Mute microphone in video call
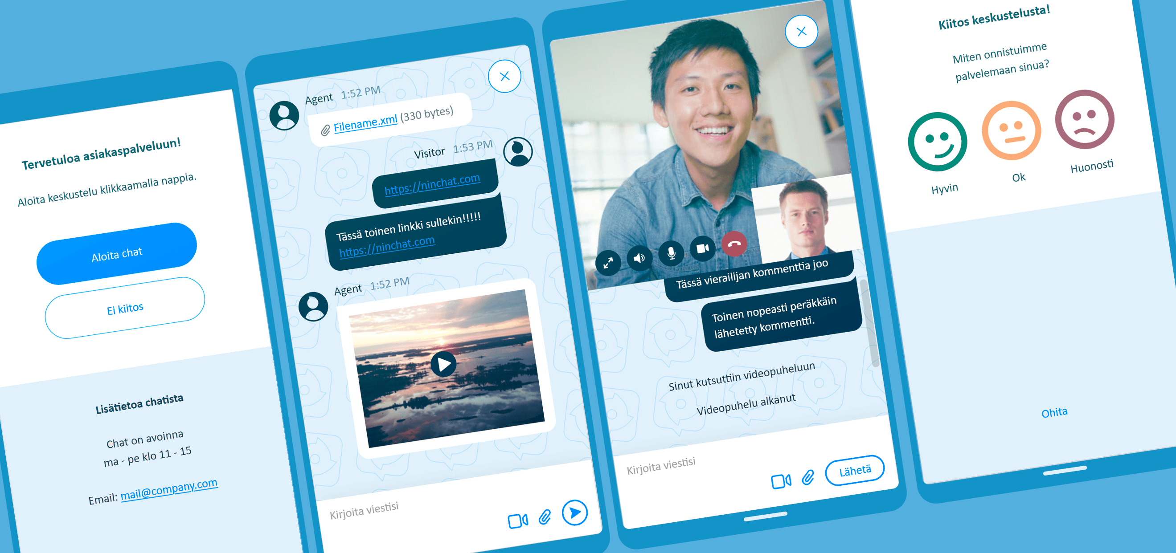Image resolution: width=1176 pixels, height=553 pixels. point(671,253)
